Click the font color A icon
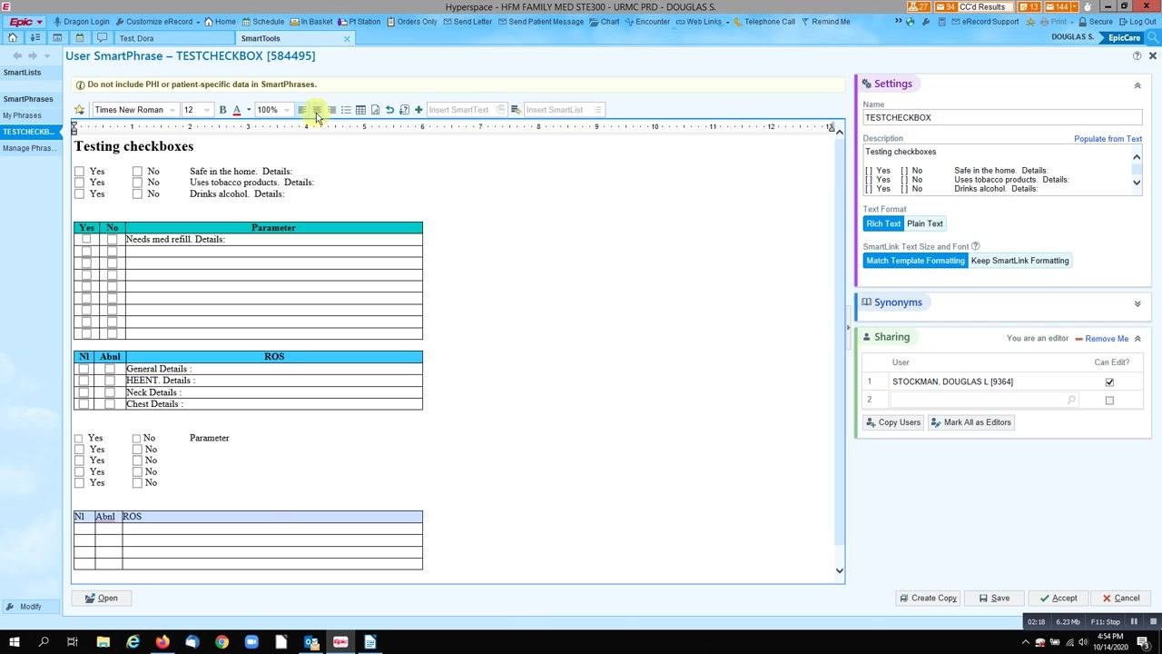Screen dimensions: 1162x654 237,110
